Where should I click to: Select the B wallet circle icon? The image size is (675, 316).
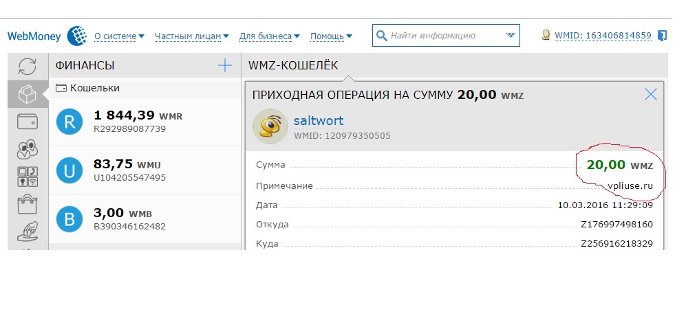(x=69, y=219)
